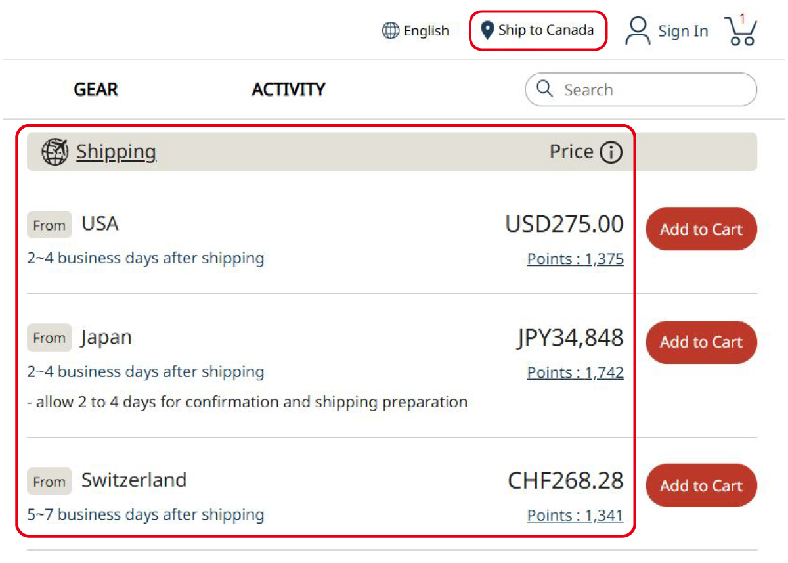Click the user profile icon
This screenshot has height=563, width=788.
click(x=637, y=31)
